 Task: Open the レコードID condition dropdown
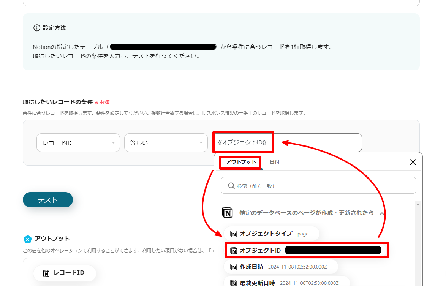78,142
